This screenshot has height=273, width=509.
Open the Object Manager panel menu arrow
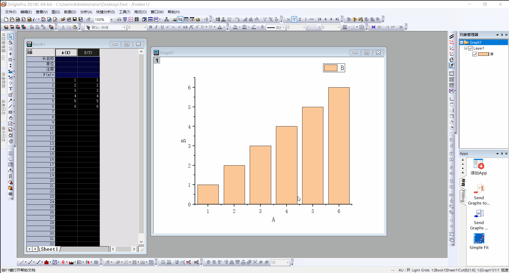pyautogui.click(x=497, y=35)
